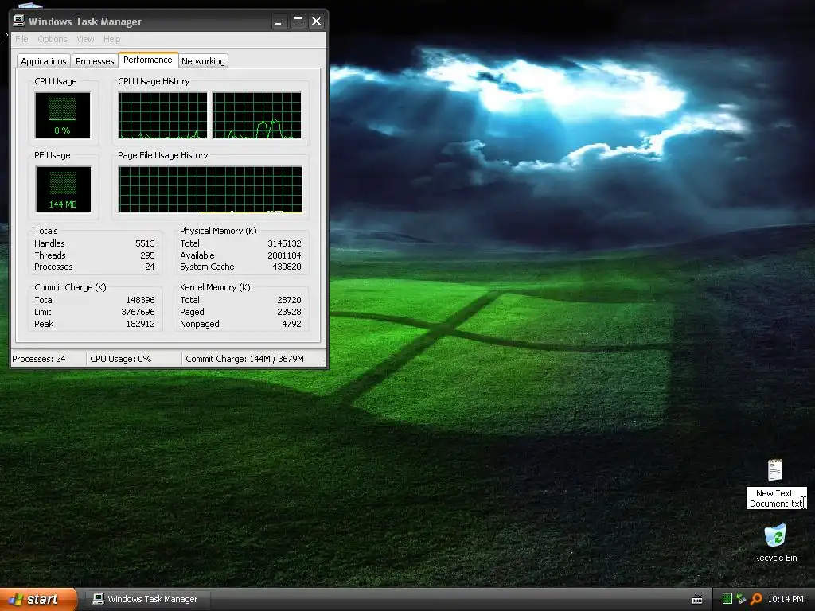Image resolution: width=815 pixels, height=611 pixels.
Task: Click Kernel Memory Paged 23928
Action: (289, 312)
